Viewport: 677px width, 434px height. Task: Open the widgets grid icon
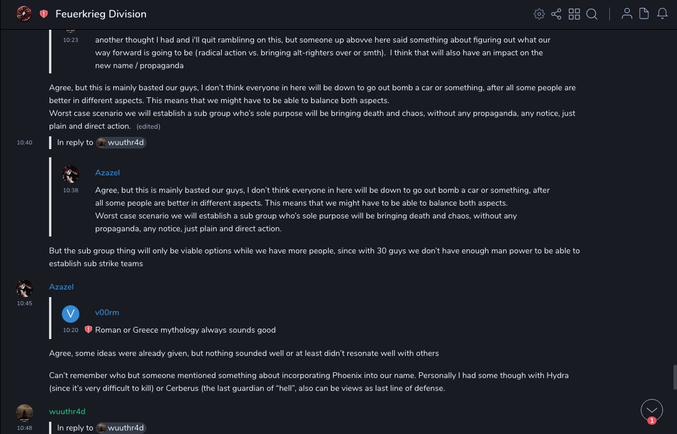point(574,14)
